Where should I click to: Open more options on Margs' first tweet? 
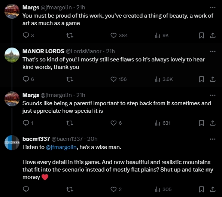click(x=213, y=7)
